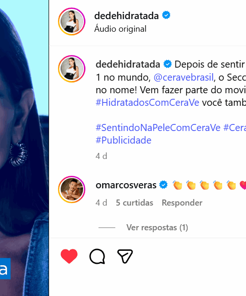The image size is (246, 296).
Task: Open omarcosveras profile avatar
Action: coord(72,189)
